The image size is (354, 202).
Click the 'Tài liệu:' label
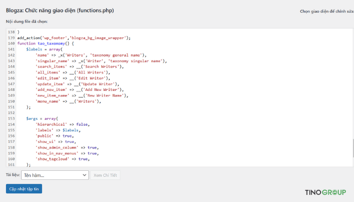point(13,175)
